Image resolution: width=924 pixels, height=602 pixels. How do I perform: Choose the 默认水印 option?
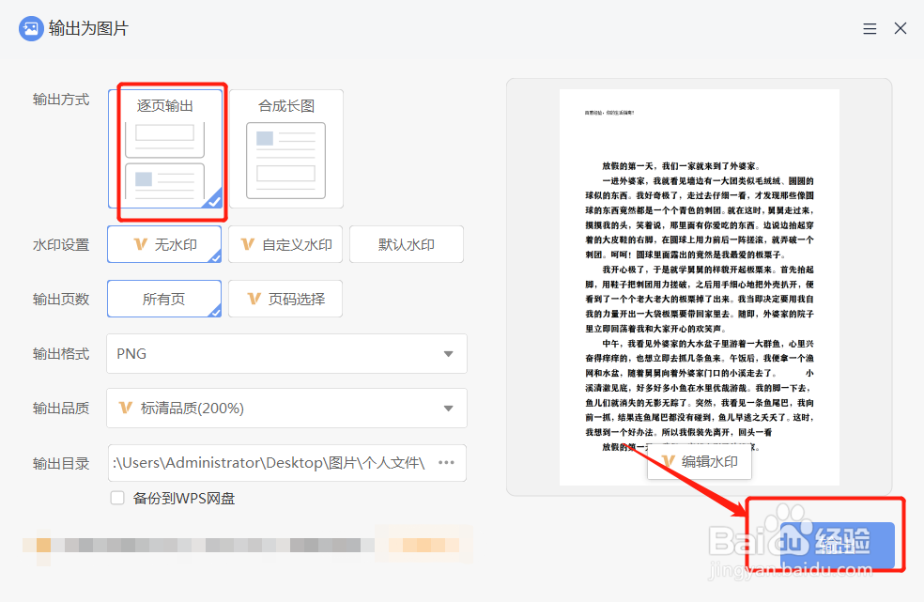click(406, 244)
